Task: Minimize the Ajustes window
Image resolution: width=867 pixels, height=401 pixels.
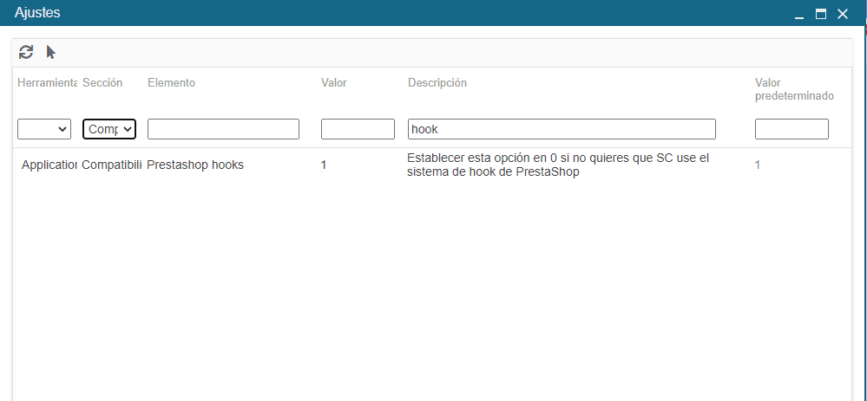Action: [x=799, y=14]
